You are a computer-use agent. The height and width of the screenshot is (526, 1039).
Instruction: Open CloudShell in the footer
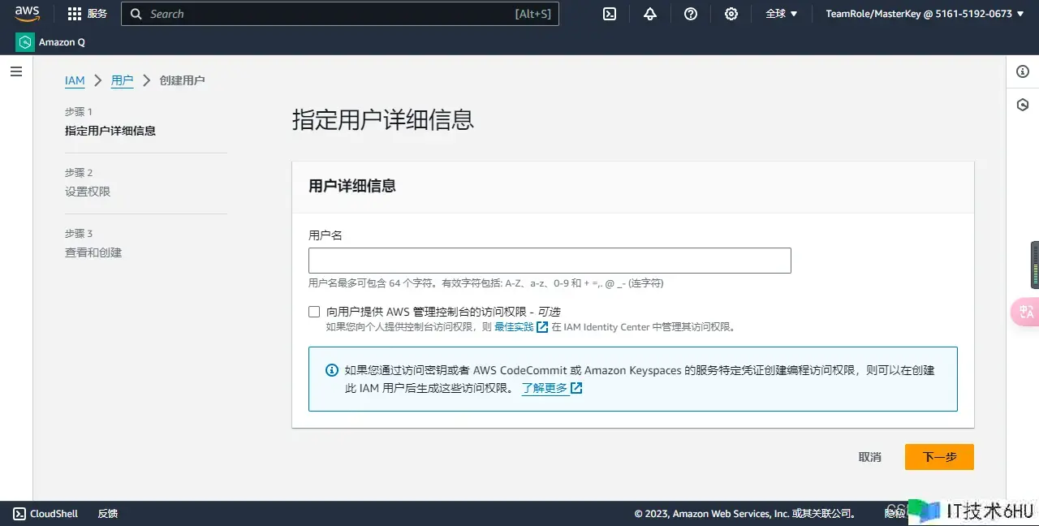(46, 514)
